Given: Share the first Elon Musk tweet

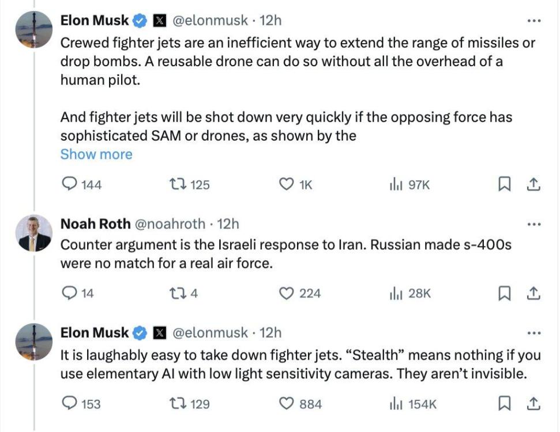Looking at the screenshot, I should 534,184.
